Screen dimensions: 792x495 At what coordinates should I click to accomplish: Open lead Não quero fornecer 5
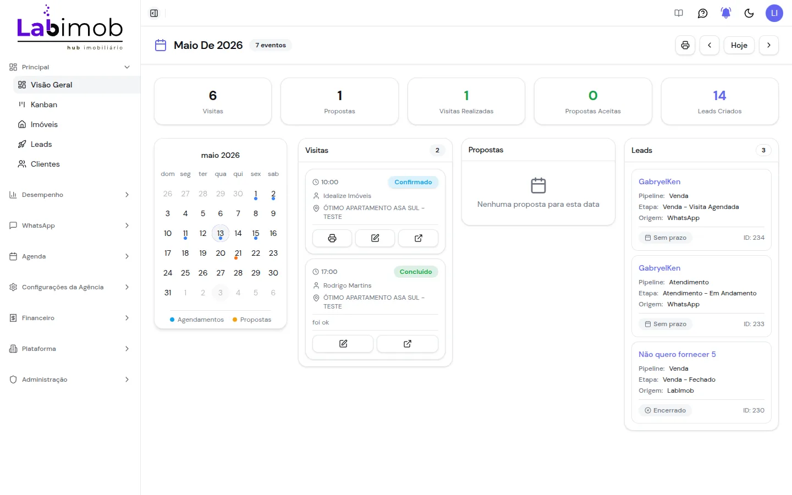(x=701, y=382)
